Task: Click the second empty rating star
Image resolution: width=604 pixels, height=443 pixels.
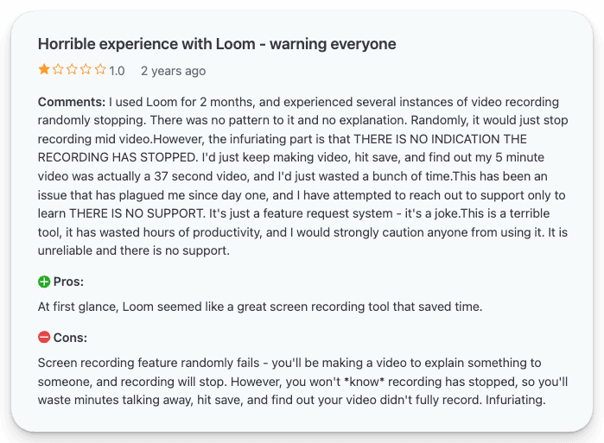Action: (58, 70)
